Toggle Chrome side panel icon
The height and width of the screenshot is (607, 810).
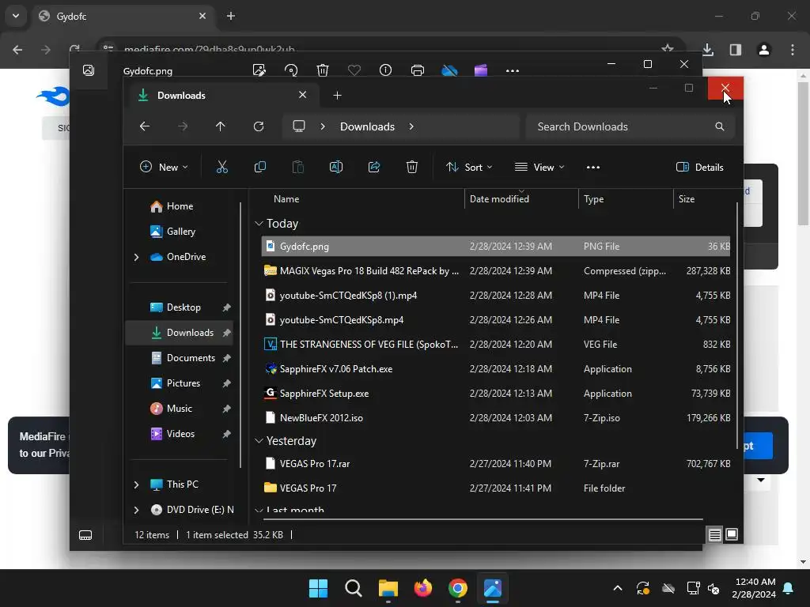[735, 50]
